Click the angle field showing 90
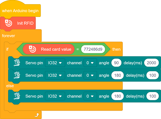Image resolution: width=161 pixels, height=119 pixels. [116, 63]
